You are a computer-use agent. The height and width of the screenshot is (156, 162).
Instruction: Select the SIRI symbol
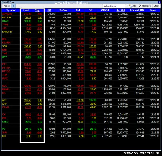4,132
